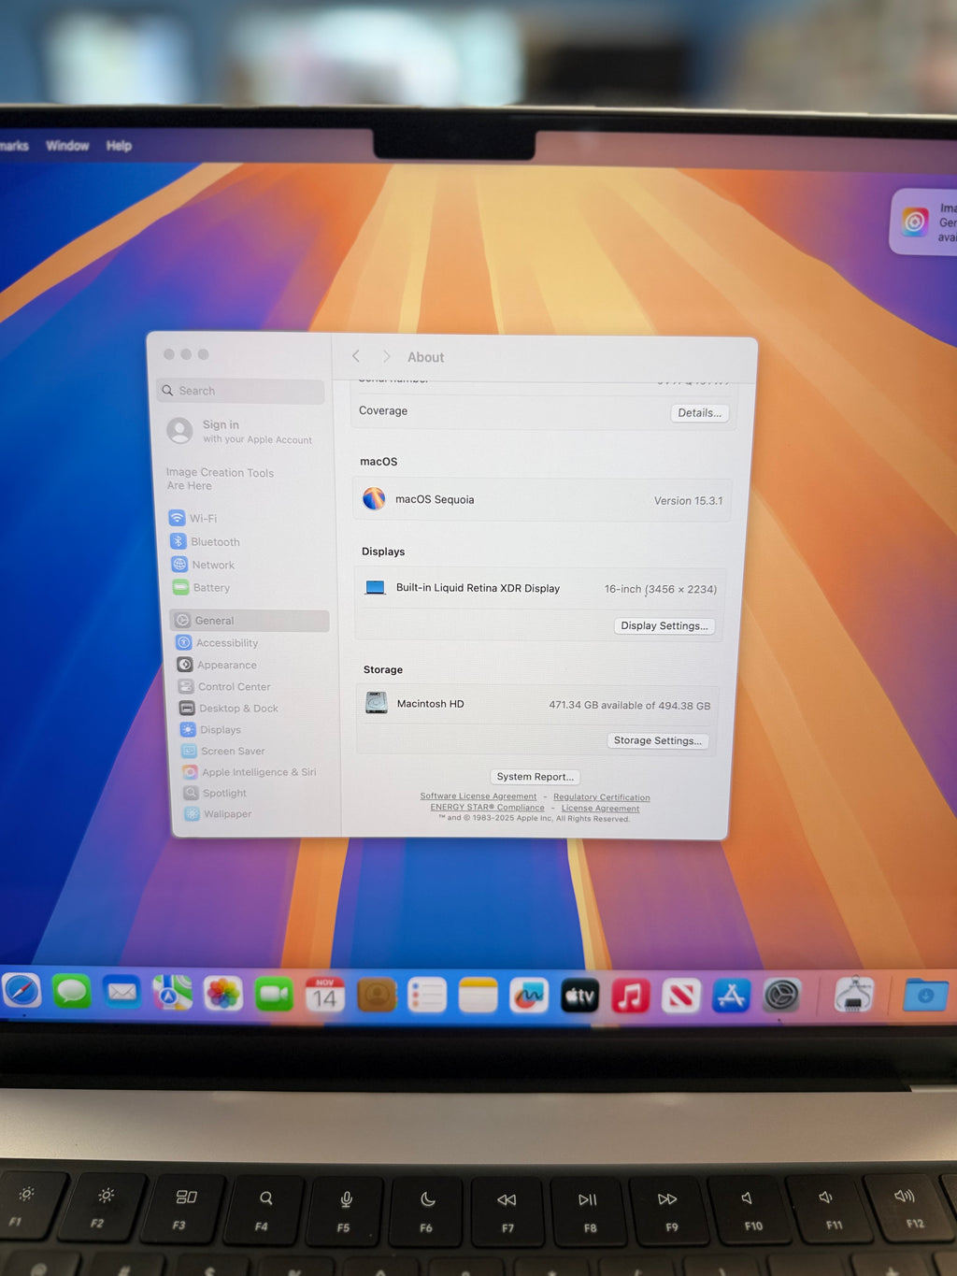Click the back navigation chevron
This screenshot has width=957, height=1276.
point(356,357)
